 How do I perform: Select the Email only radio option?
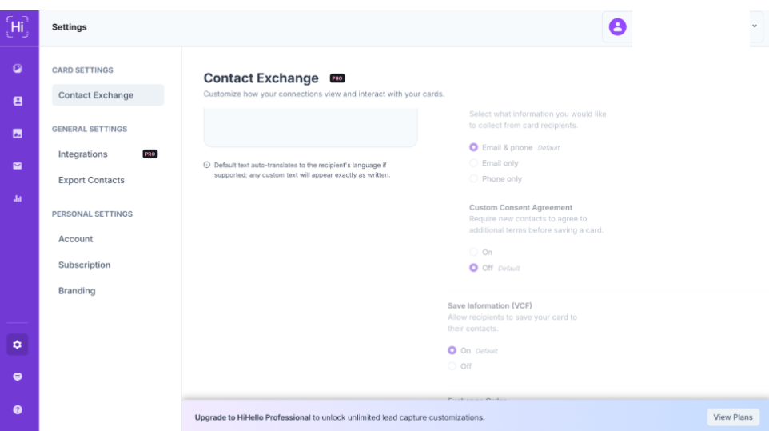(x=474, y=163)
